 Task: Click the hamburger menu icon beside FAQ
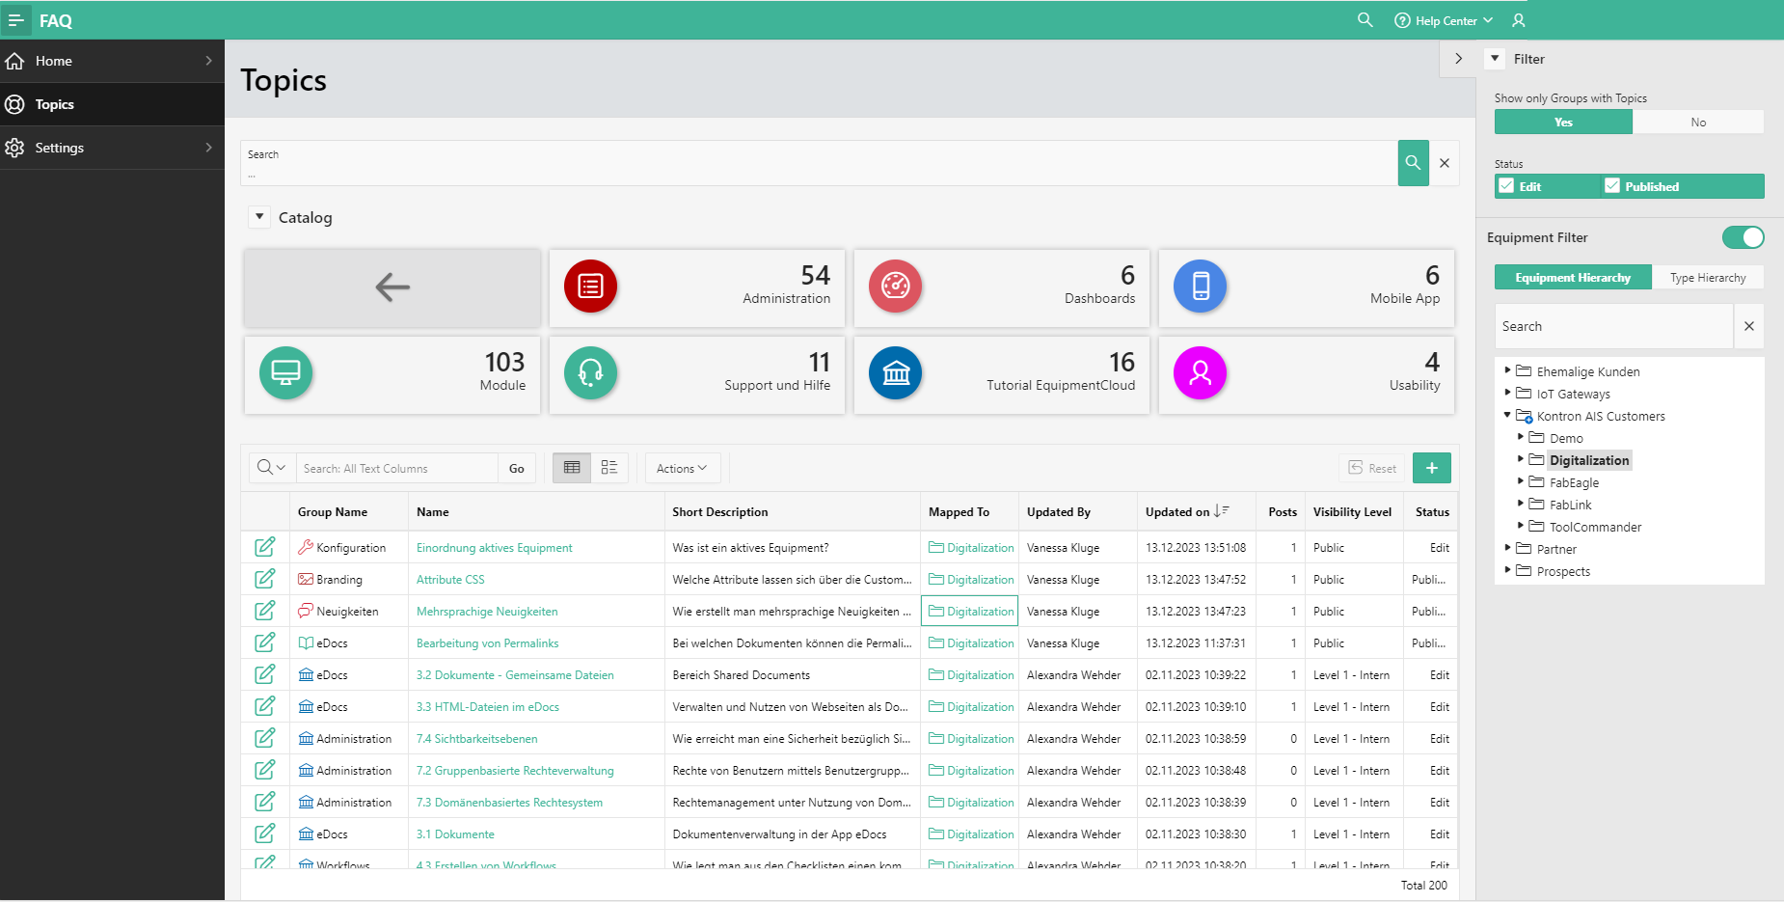(16, 20)
